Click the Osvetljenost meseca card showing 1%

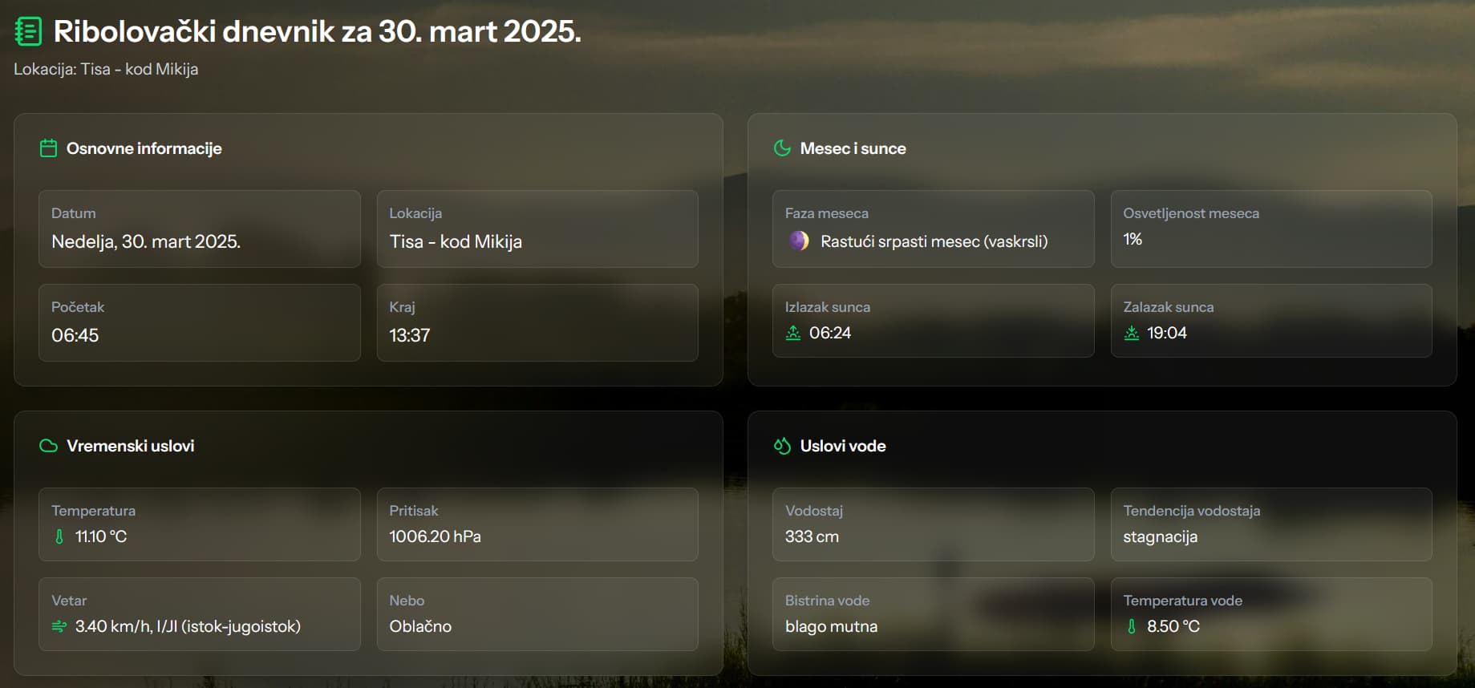coord(1271,229)
